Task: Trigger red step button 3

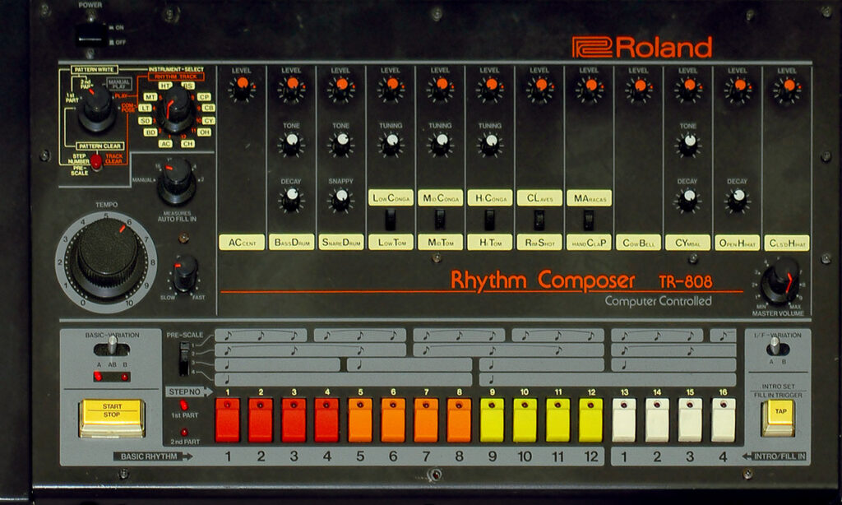Action: [294, 420]
